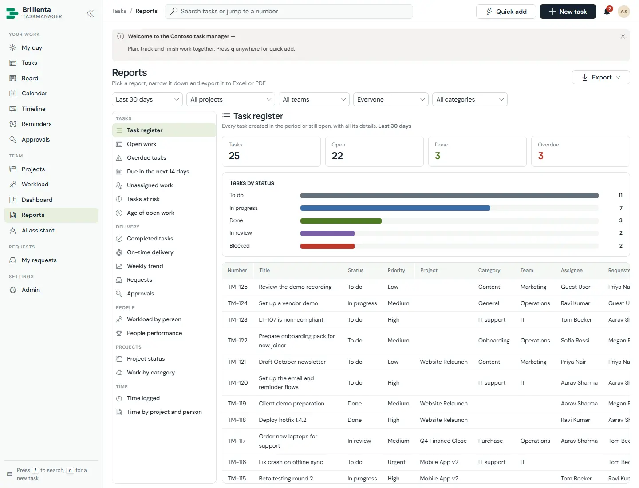Image resolution: width=639 pixels, height=488 pixels.
Task: Click task number TM-125
Action: pos(237,287)
